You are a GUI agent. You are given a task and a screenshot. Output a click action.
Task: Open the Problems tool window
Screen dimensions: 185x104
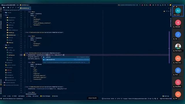[x=22, y=96]
